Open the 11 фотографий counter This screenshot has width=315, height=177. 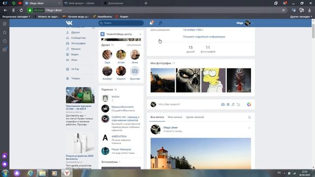[x=208, y=49]
